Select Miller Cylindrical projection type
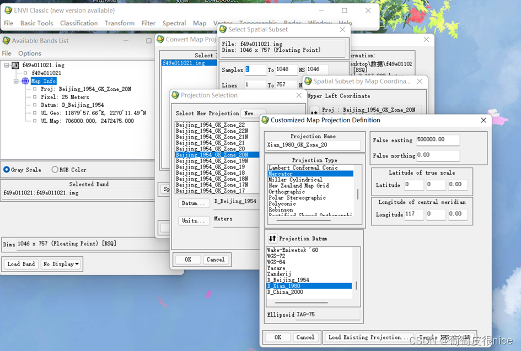521x351 pixels. click(310, 180)
